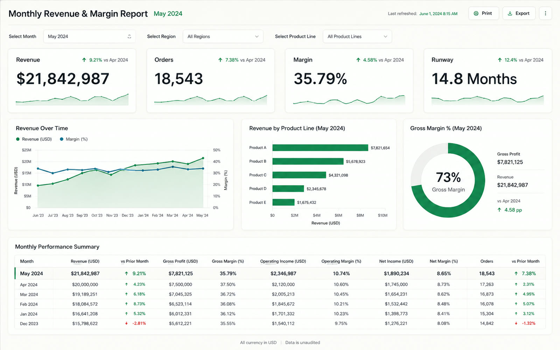The height and width of the screenshot is (350, 560).
Task: Open the three-dot more options menu
Action: (545, 13)
